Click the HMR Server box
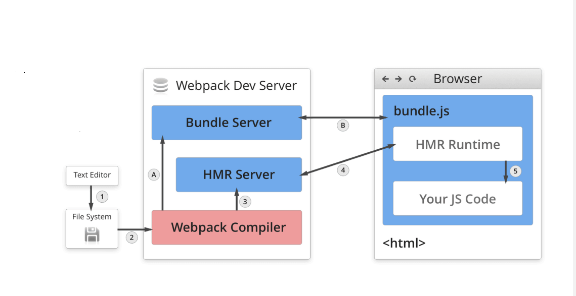Image resolution: width=576 pixels, height=296 pixels. (239, 175)
